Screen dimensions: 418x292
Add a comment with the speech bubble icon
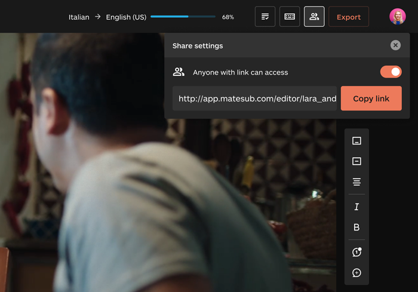(356, 273)
